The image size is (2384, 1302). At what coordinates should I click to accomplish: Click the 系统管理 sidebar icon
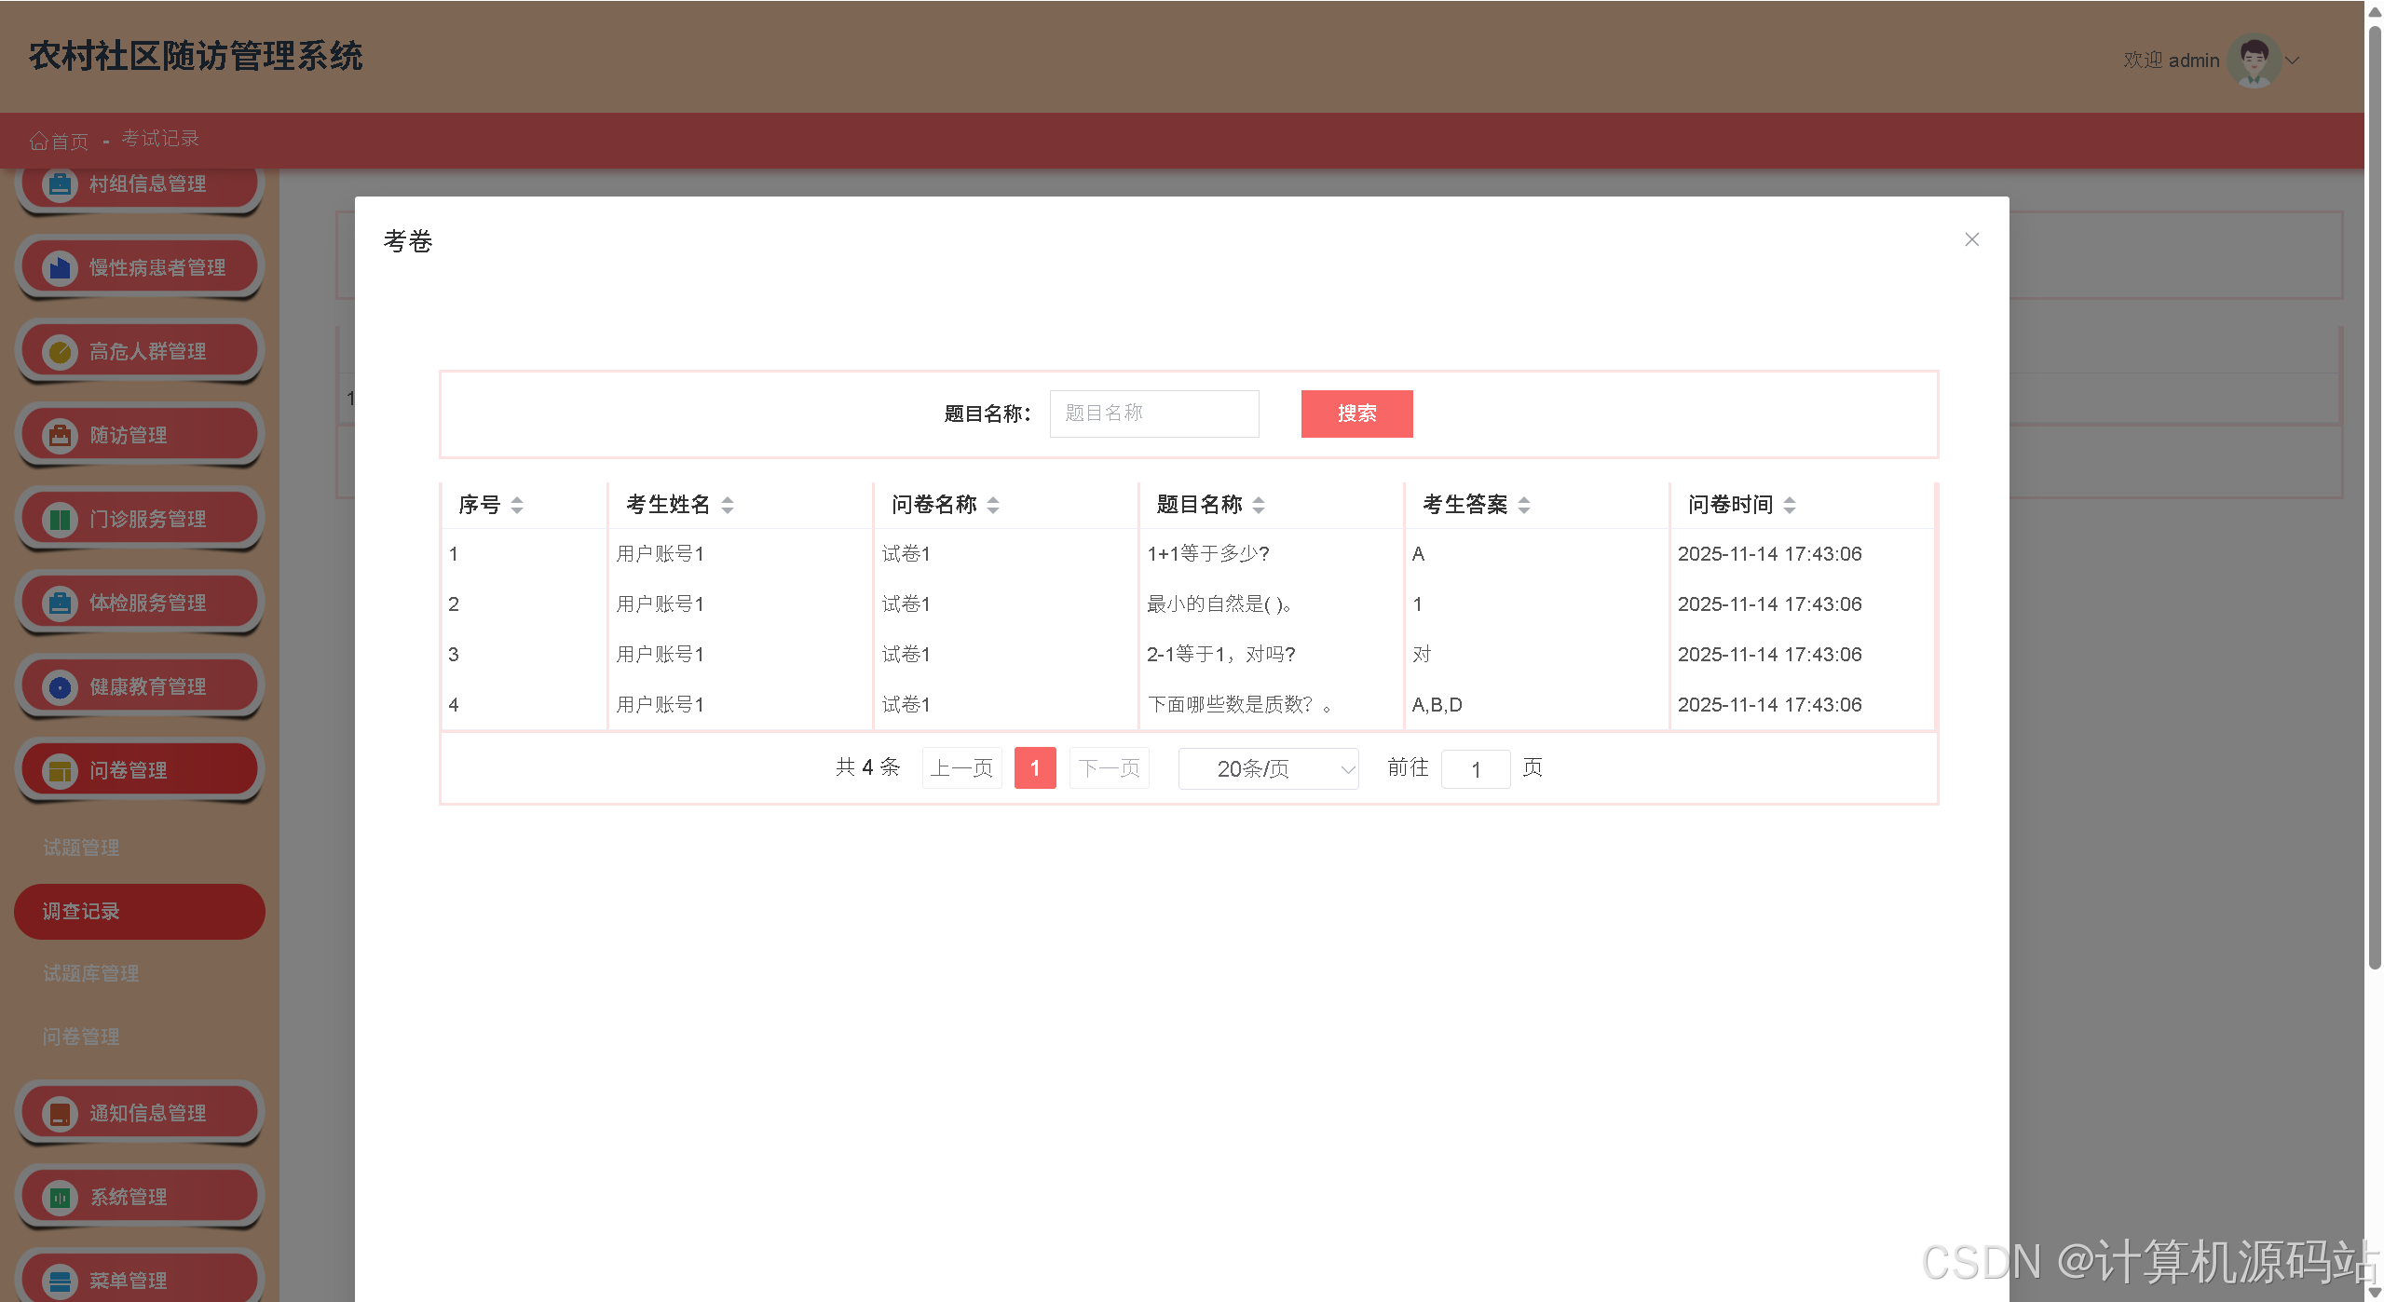tap(60, 1198)
